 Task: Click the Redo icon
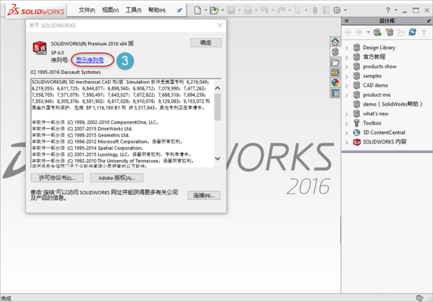pos(281,10)
